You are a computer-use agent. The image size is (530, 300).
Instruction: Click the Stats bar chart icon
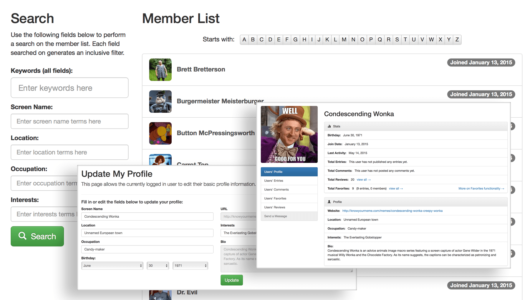pos(329,126)
